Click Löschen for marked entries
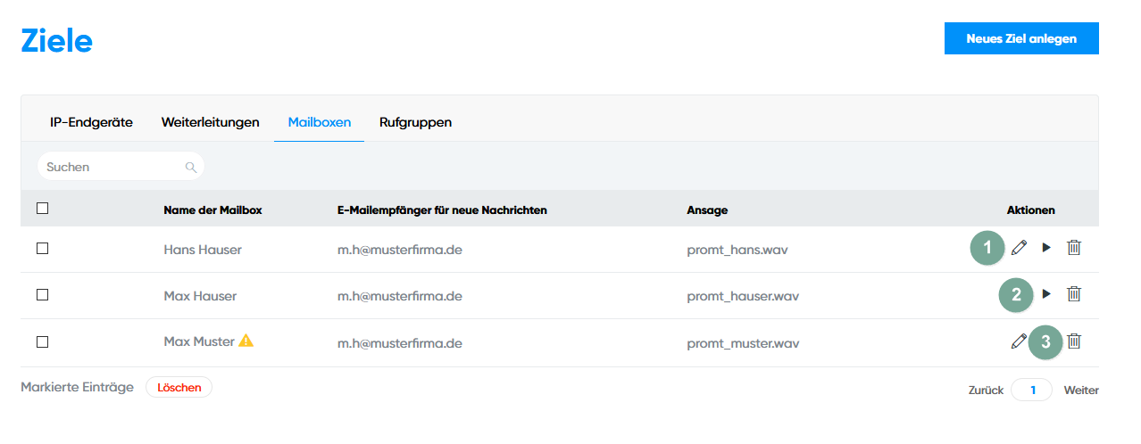This screenshot has width=1141, height=444. tap(179, 387)
